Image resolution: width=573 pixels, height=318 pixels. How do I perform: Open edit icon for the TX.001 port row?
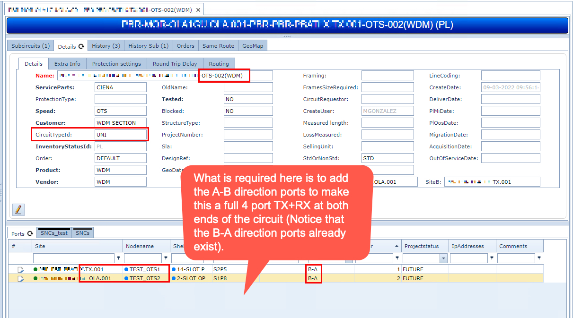pyautogui.click(x=20, y=270)
